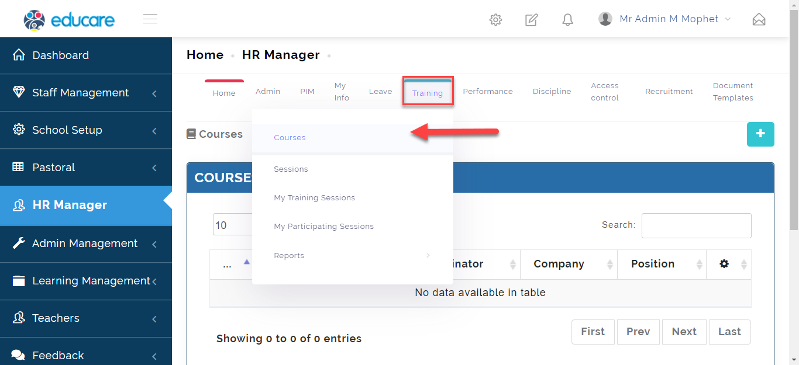Expand the Admin Management chevron
The width and height of the screenshot is (799, 365).
pyautogui.click(x=154, y=244)
